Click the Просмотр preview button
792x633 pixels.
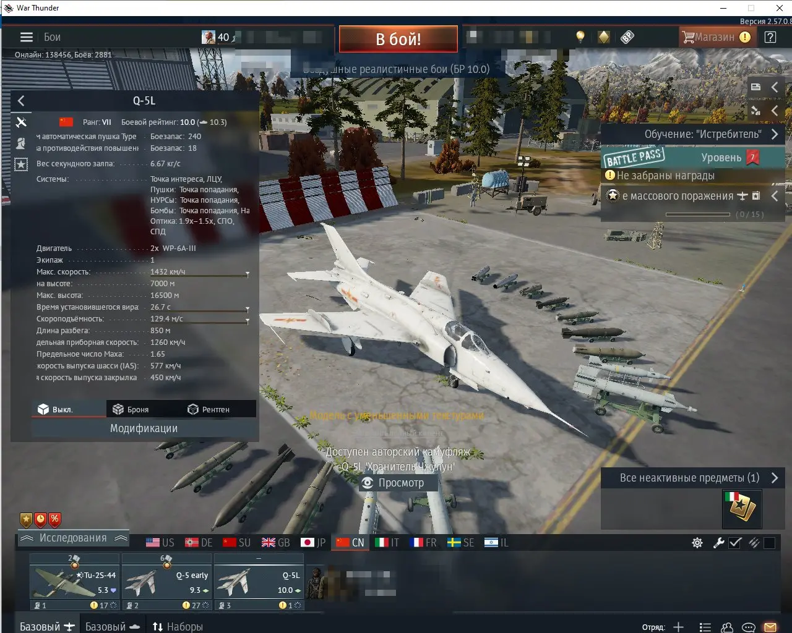pos(398,483)
